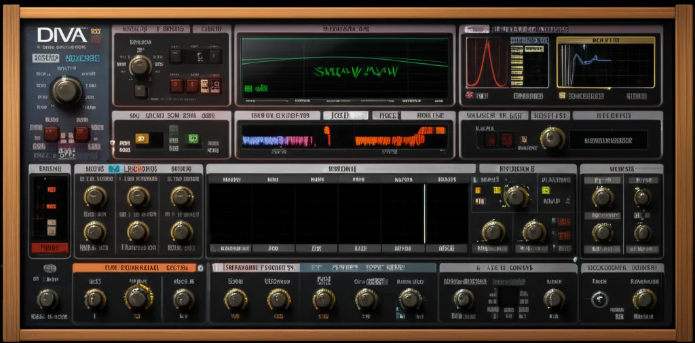Click the gray square button beneath the oscillator knob
This screenshot has height=343, width=695.
(141, 91)
